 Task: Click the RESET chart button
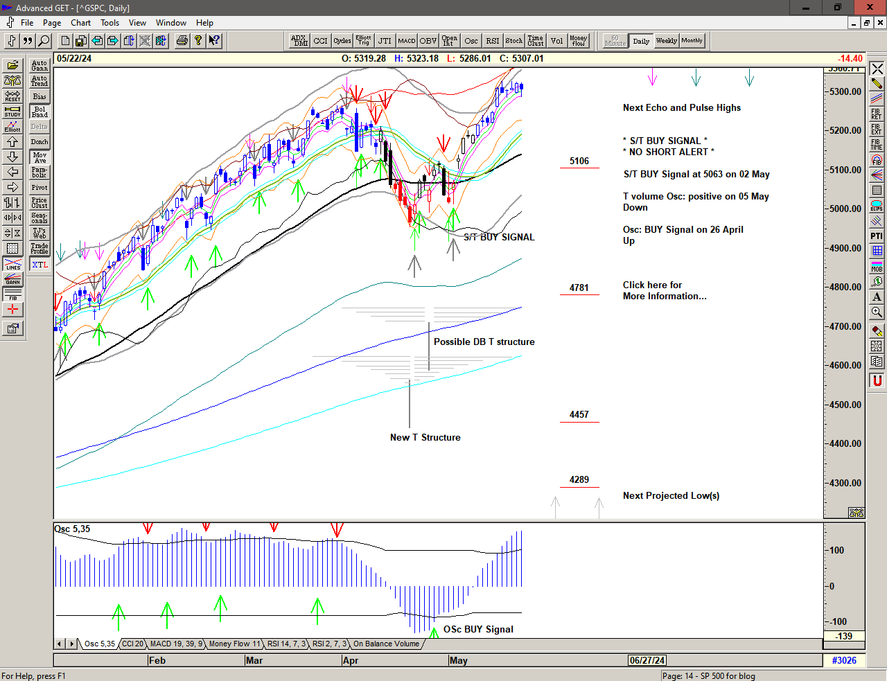click(12, 96)
